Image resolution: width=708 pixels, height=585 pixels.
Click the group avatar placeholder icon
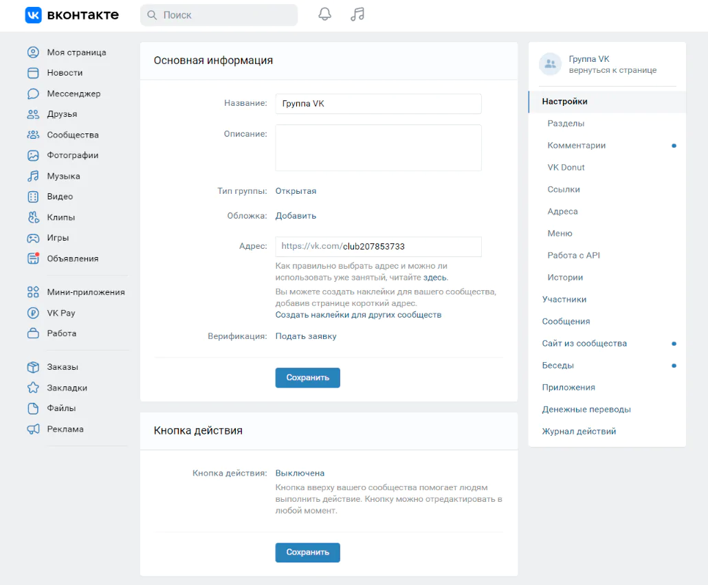[x=550, y=65]
